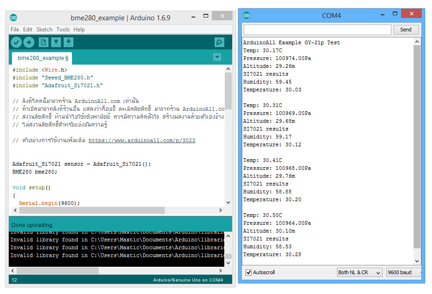
Task: Click the Send button in COM4
Action: [406, 30]
